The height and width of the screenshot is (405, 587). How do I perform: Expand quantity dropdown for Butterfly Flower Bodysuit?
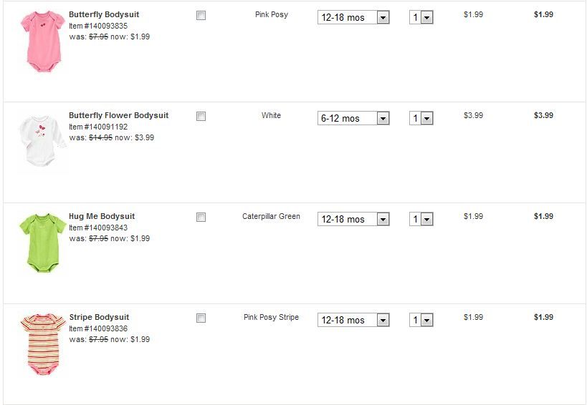click(x=421, y=118)
